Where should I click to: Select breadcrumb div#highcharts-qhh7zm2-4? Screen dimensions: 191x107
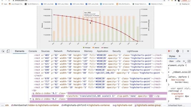coord(86,105)
